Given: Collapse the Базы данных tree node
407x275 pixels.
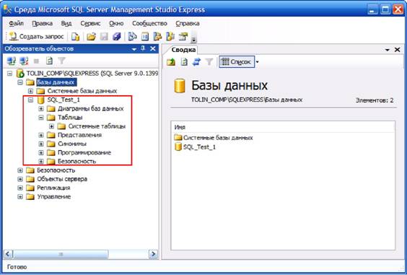Looking at the screenshot, I should tap(20, 82).
